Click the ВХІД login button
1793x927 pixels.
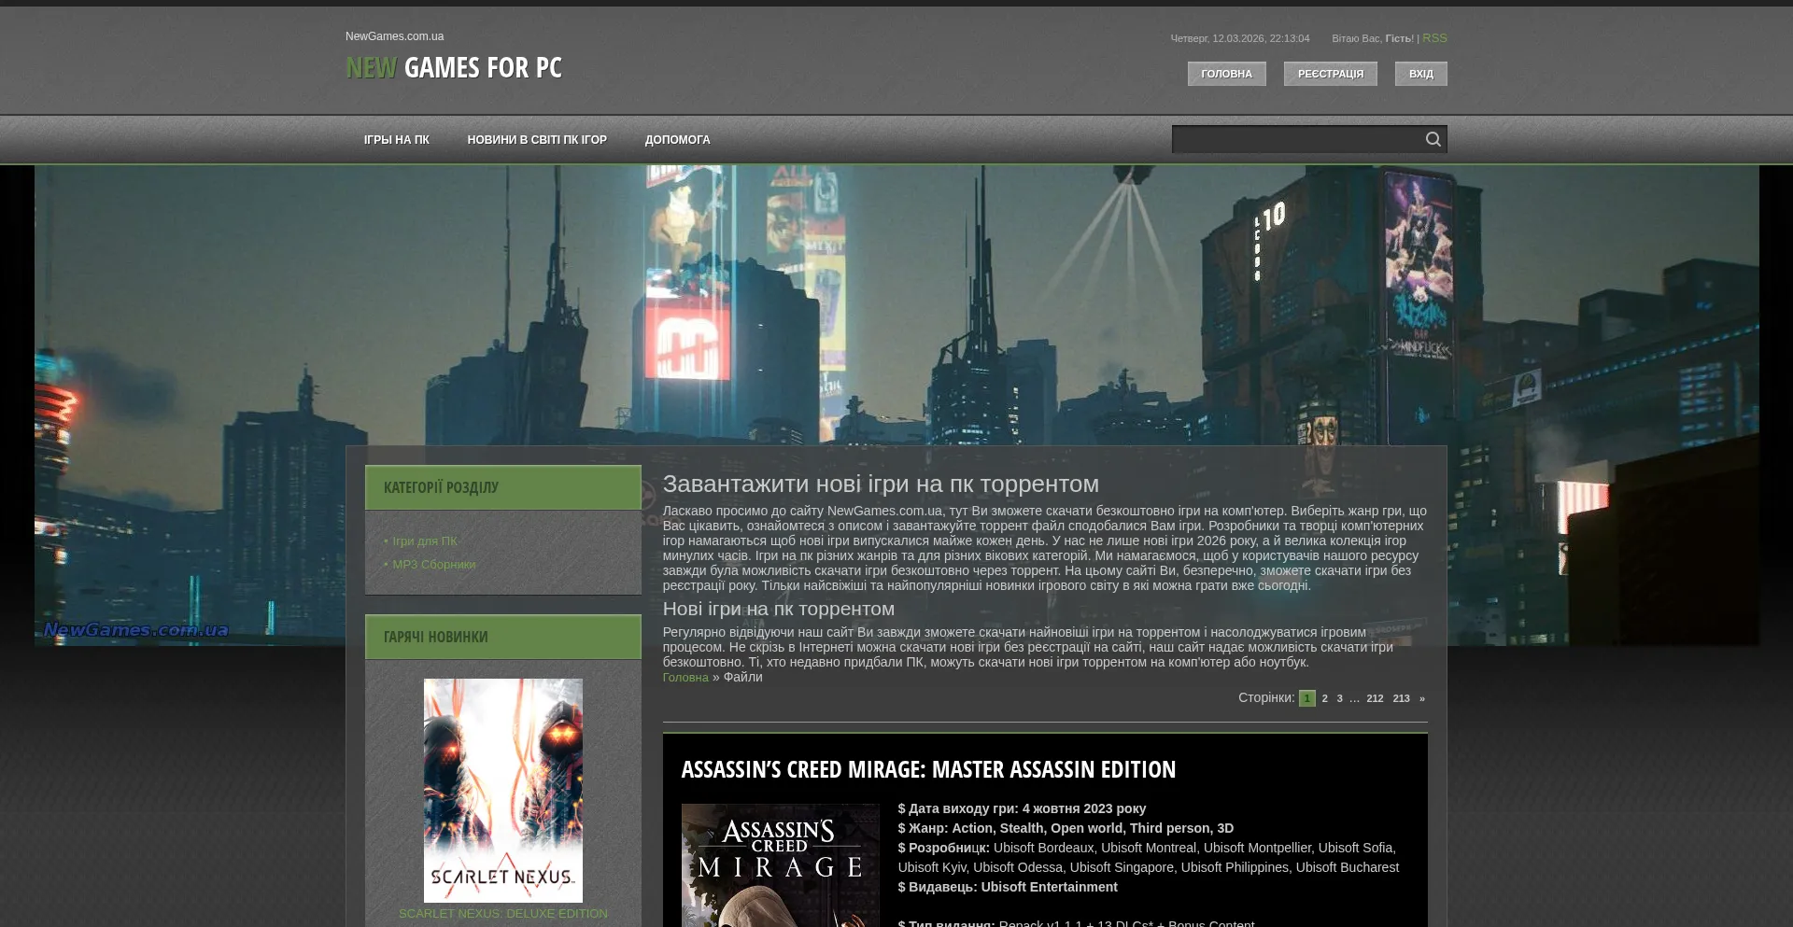pyautogui.click(x=1420, y=74)
